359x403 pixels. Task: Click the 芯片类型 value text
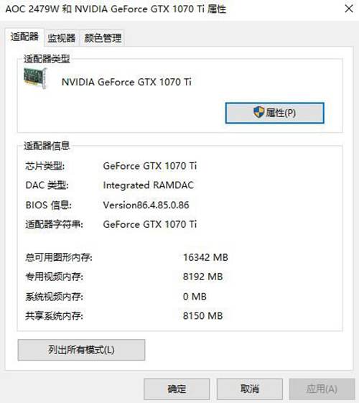click(150, 166)
